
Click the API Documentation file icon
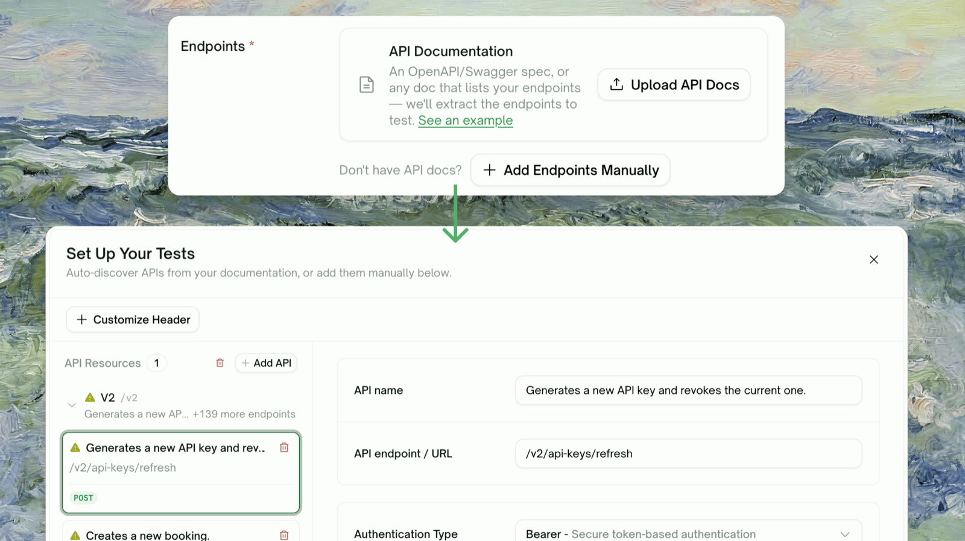pos(366,84)
